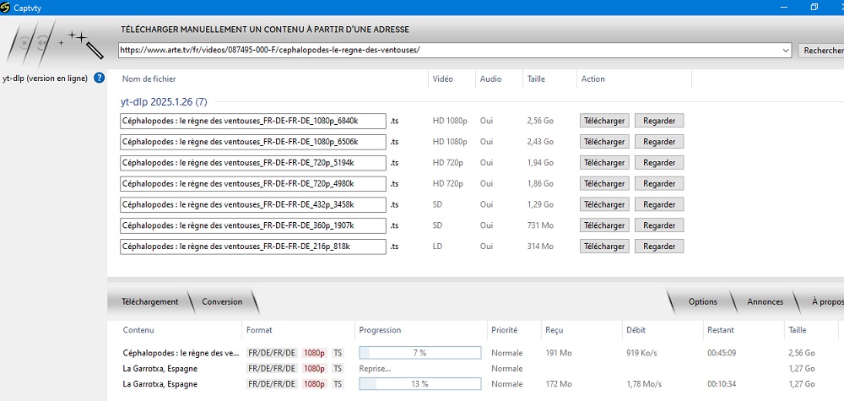Sort downloads by the Débit column header
This screenshot has width=844, height=401.
(636, 330)
